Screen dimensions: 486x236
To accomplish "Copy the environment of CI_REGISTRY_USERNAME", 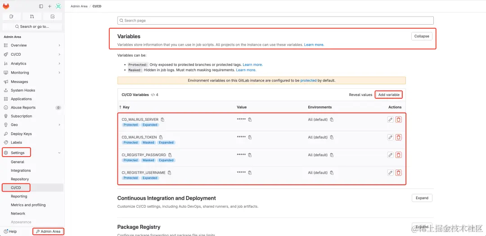I will click(x=332, y=173).
